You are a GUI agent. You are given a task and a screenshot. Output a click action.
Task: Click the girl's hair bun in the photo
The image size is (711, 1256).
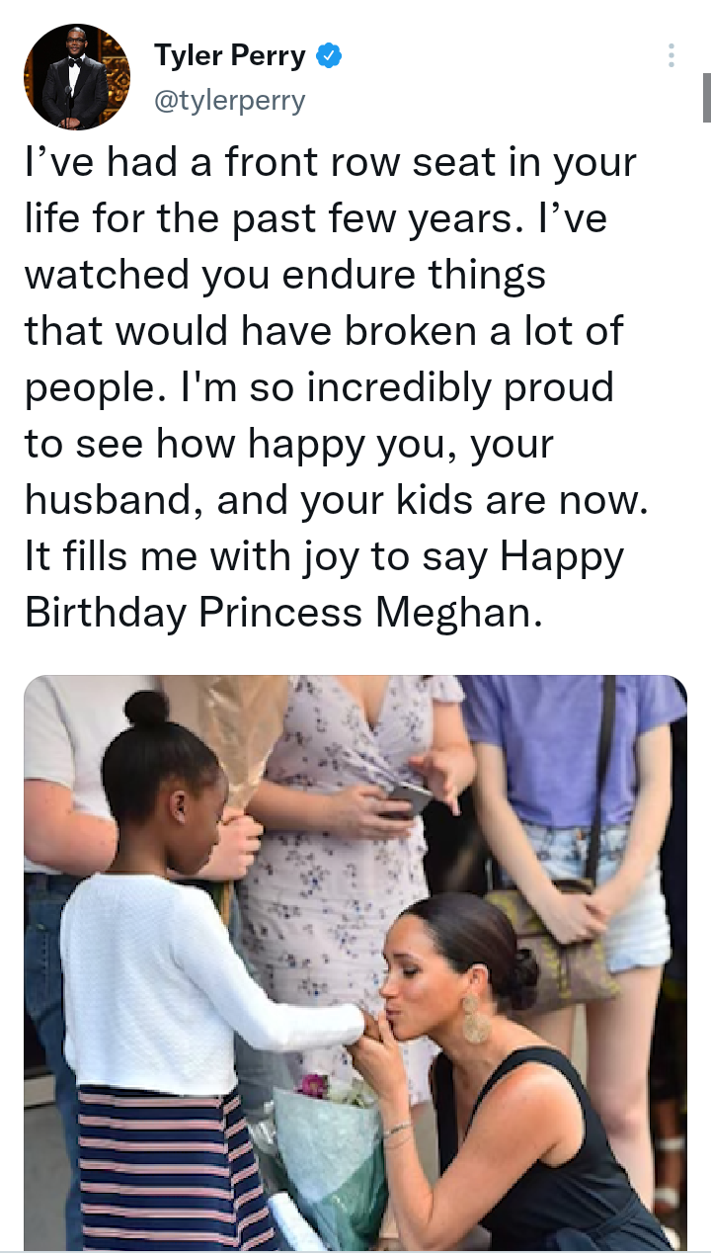click(146, 709)
